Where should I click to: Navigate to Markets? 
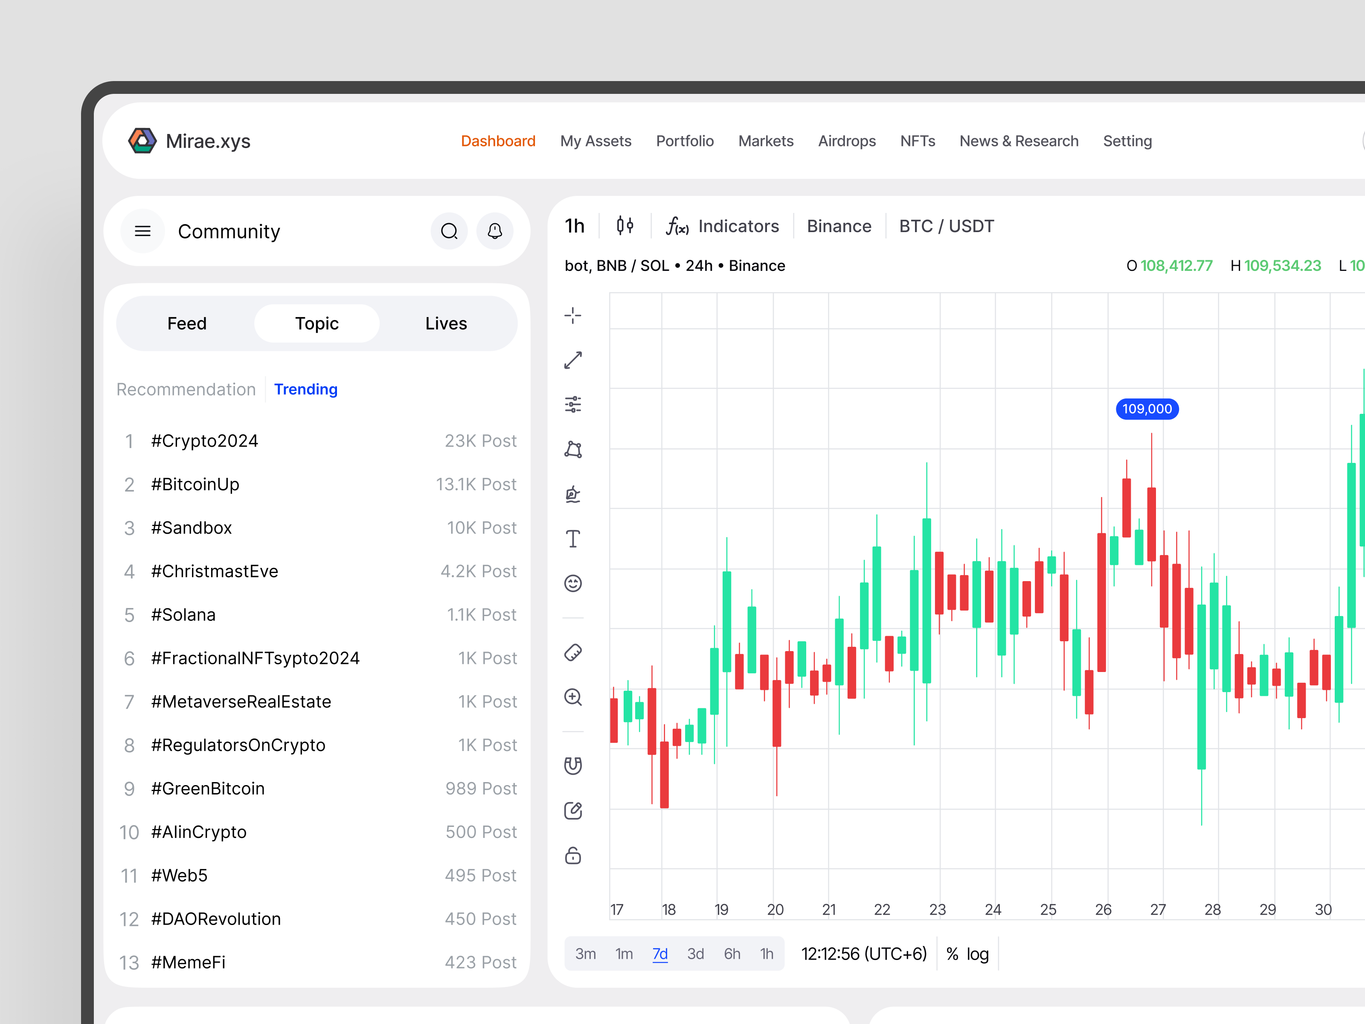(766, 141)
